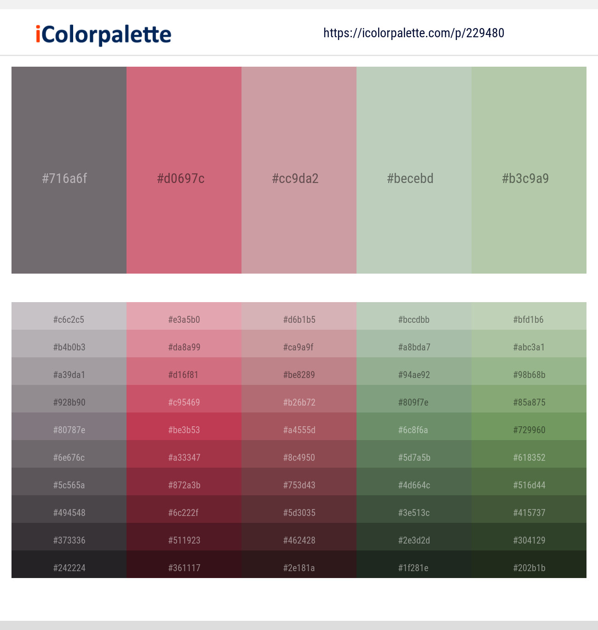The image size is (598, 630).
Task: Choose the large #becebd pale green swatch
Action: point(414,170)
